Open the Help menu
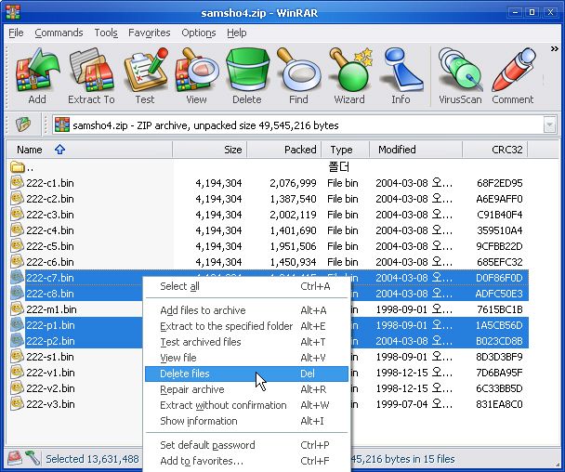Screen dimensions: 565x472 pyautogui.click(x=237, y=33)
